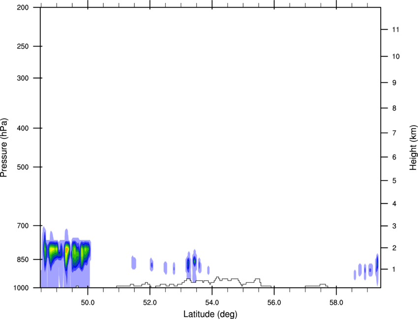Click the 200 pressure tick label
418x319 pixels.
23,7
